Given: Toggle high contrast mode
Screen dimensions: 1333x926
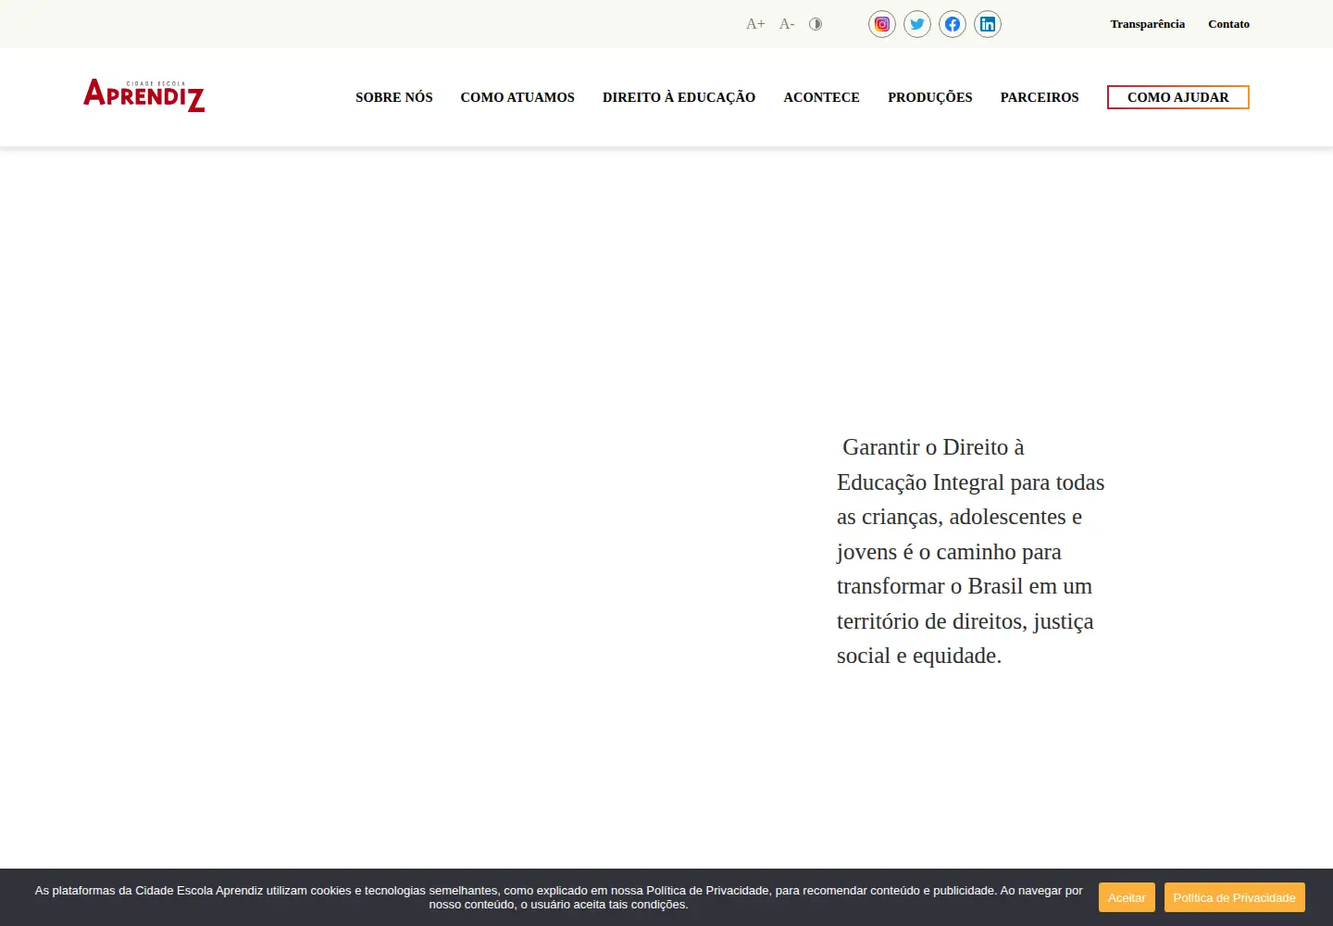Looking at the screenshot, I should (x=816, y=24).
